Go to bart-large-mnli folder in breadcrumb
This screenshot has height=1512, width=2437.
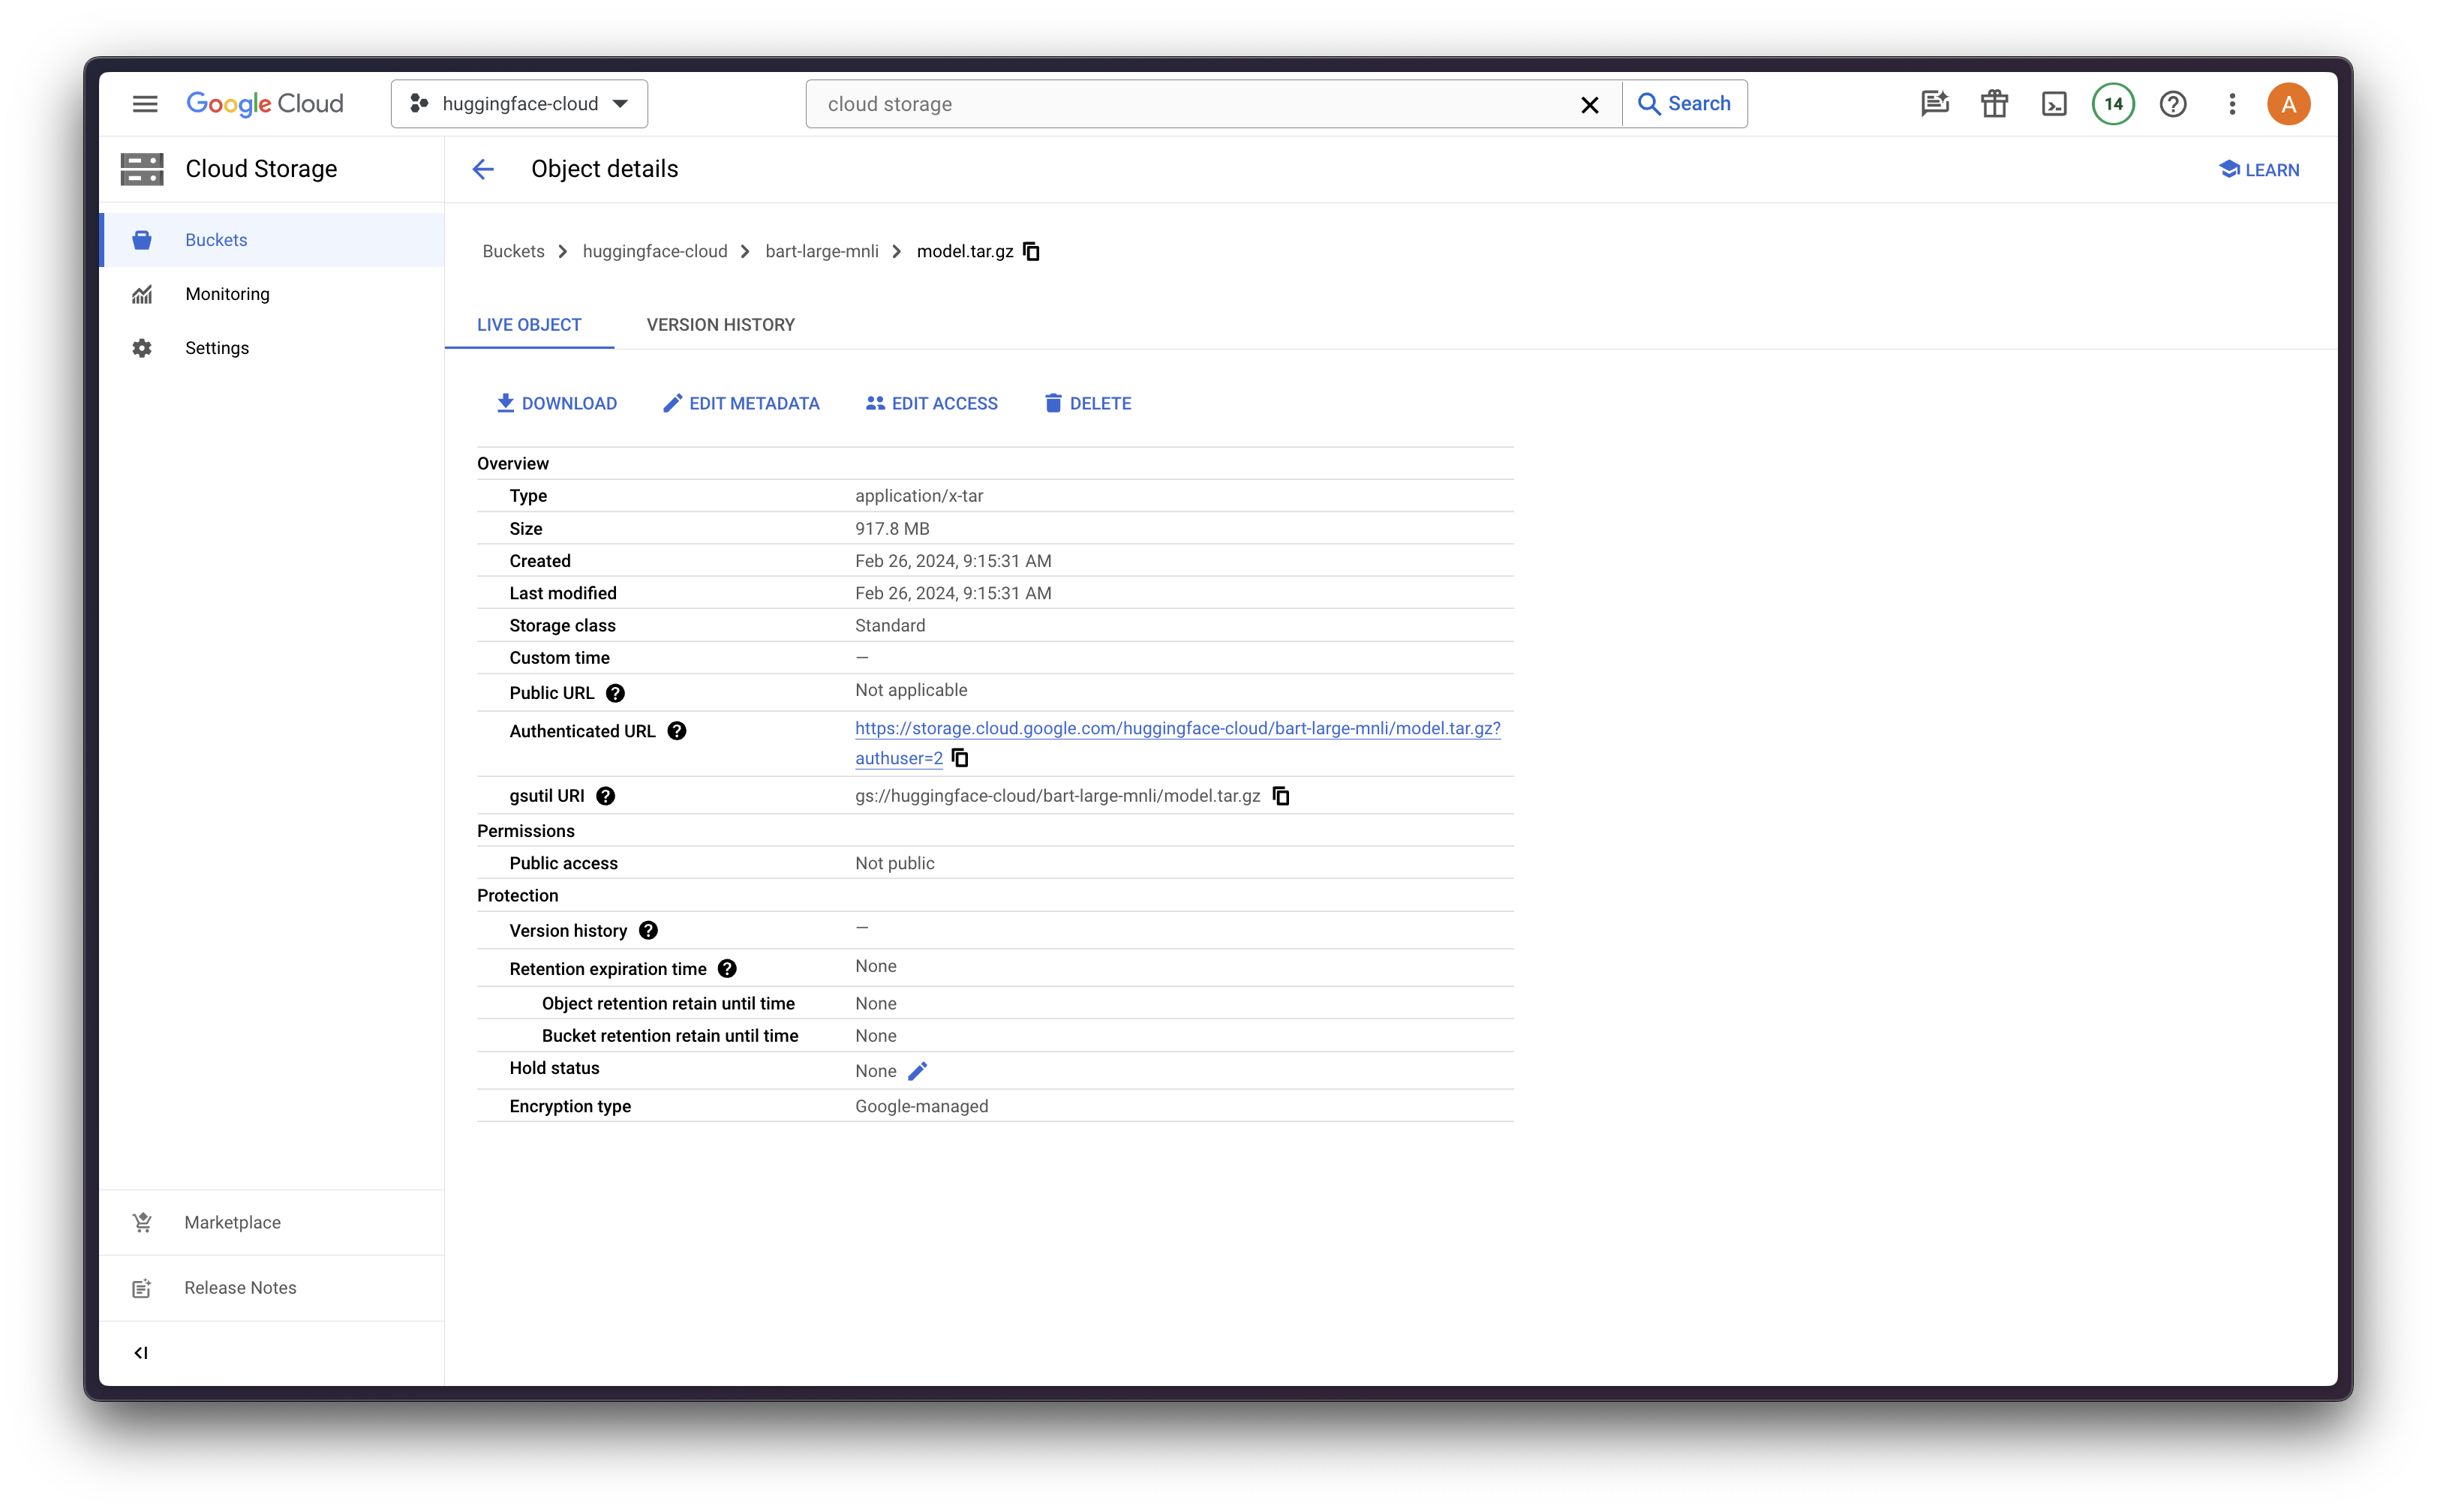point(822,251)
